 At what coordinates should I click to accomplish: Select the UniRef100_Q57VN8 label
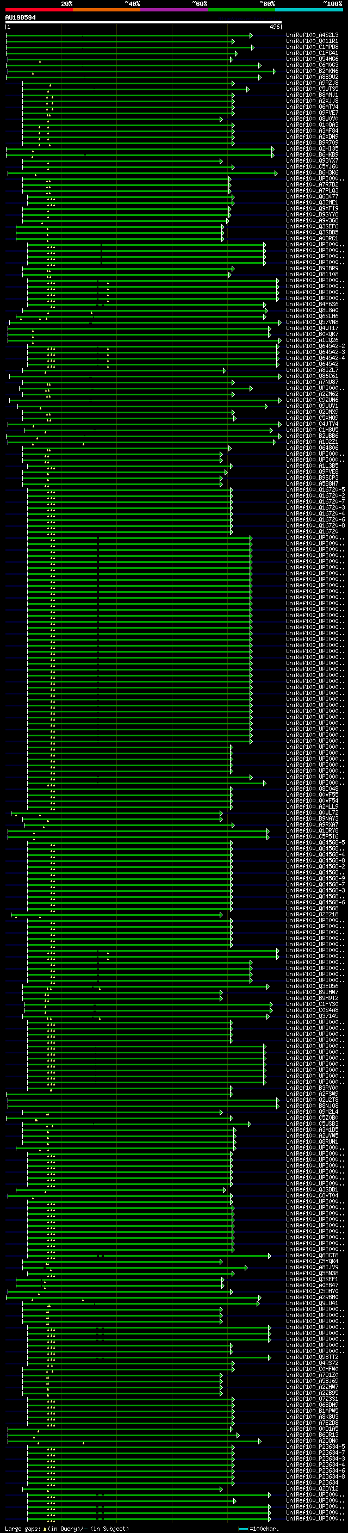point(312,322)
